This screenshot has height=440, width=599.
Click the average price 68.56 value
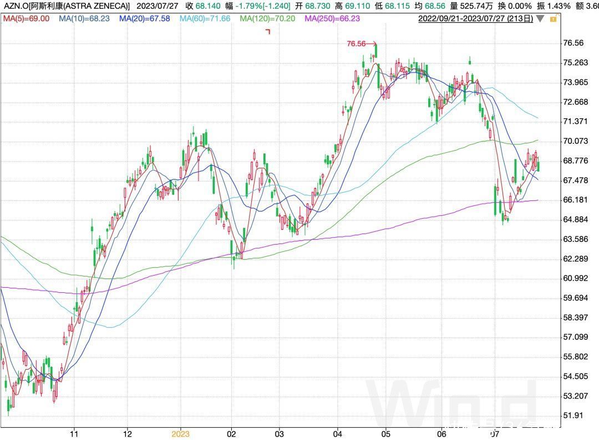[x=435, y=6]
